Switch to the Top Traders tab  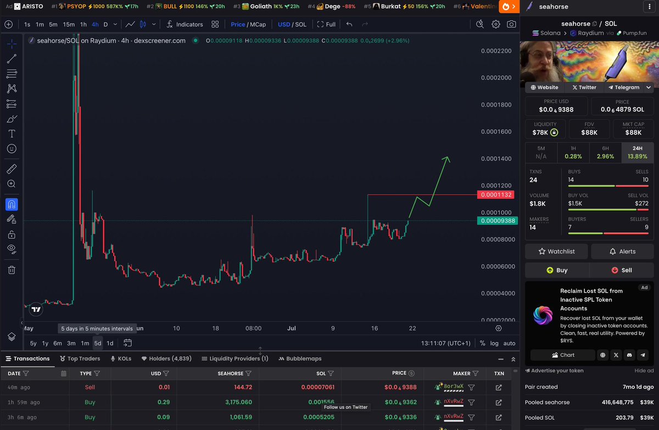79,359
